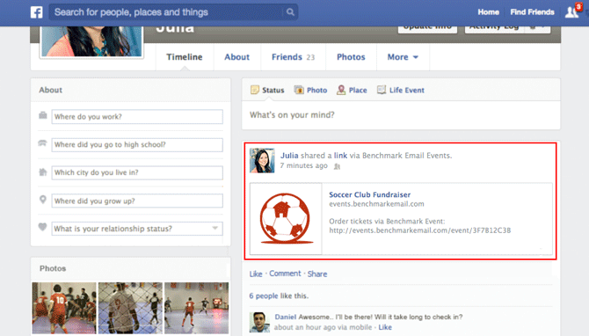Click the Life Event icon

coord(382,90)
